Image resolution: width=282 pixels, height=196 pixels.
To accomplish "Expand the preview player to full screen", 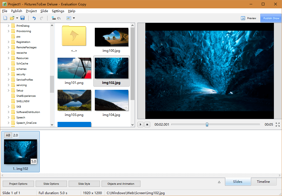I will (x=278, y=125).
